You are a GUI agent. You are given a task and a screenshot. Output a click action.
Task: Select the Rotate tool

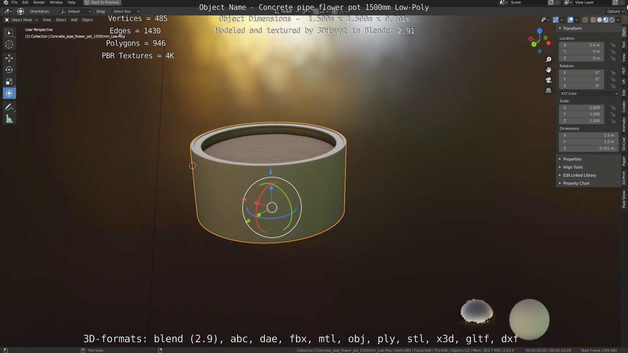click(9, 70)
